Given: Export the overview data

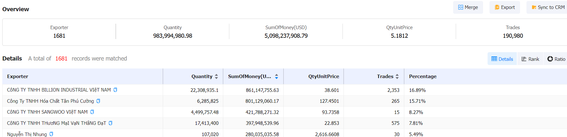Looking at the screenshot, I should point(505,7).
